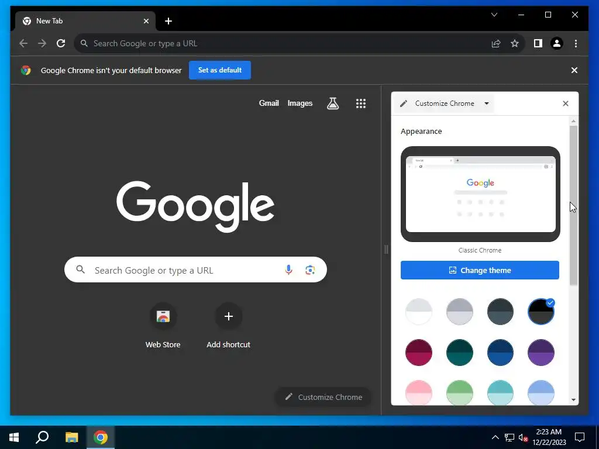The height and width of the screenshot is (449, 599).
Task: Select the light blue color swatch
Action: (541, 392)
